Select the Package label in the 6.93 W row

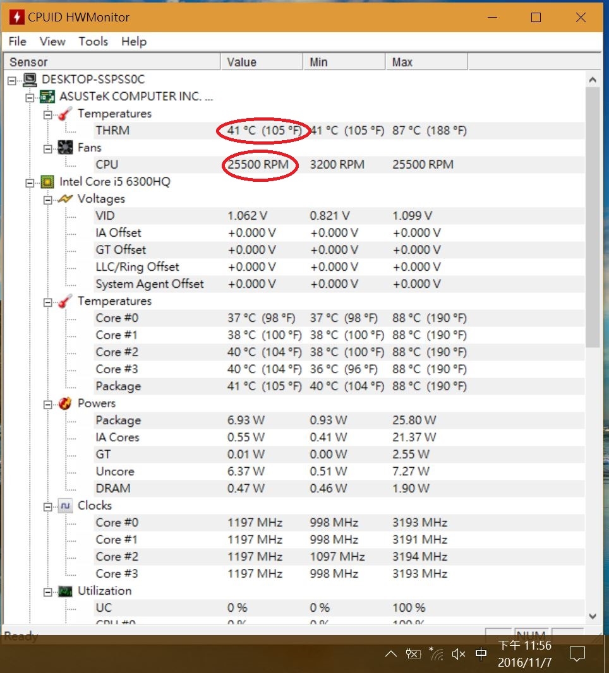tap(119, 420)
